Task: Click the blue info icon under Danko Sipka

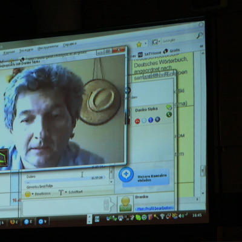Action: [151, 120]
